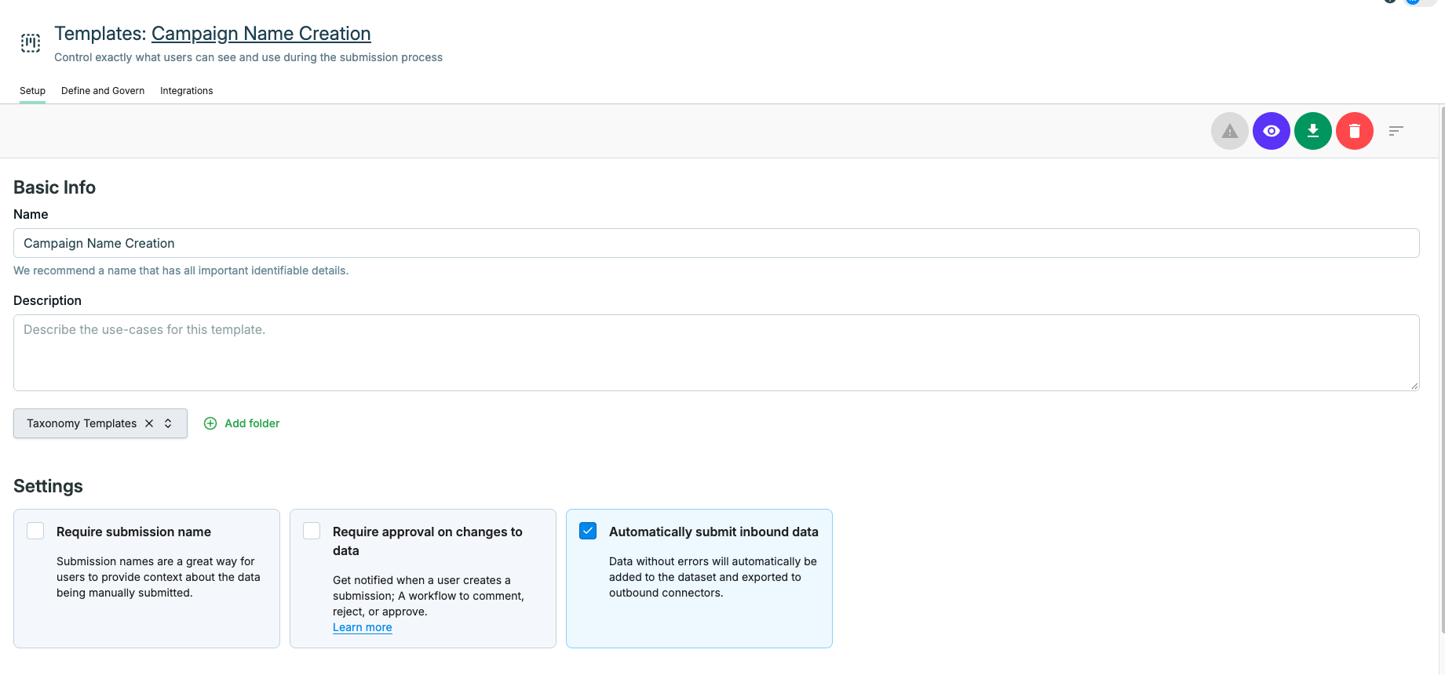Click the 'Submission names are a great way' description
Screen dimensions: 1445x675
coord(159,577)
